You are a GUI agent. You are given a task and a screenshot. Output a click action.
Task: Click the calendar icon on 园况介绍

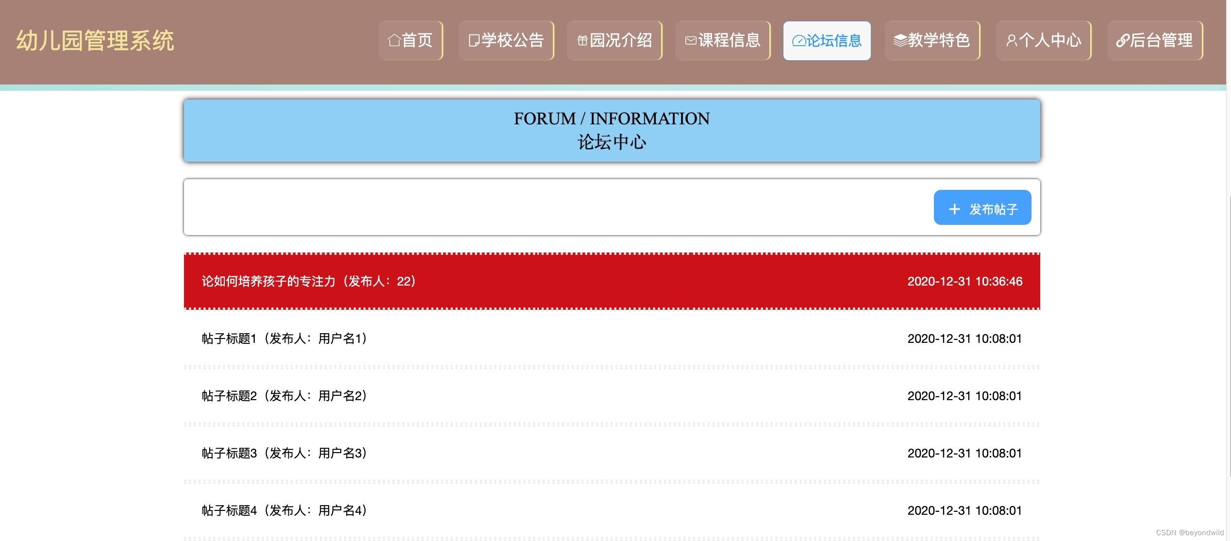[x=582, y=41]
